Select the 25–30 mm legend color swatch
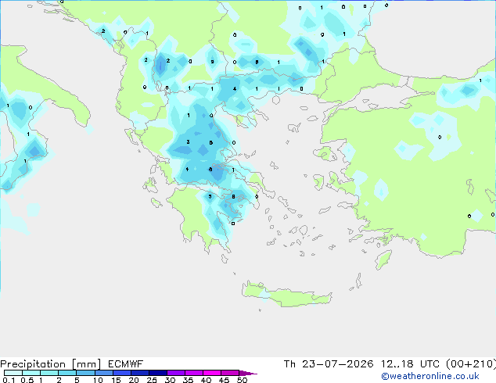This screenshot has height=383, width=496. pos(158,373)
